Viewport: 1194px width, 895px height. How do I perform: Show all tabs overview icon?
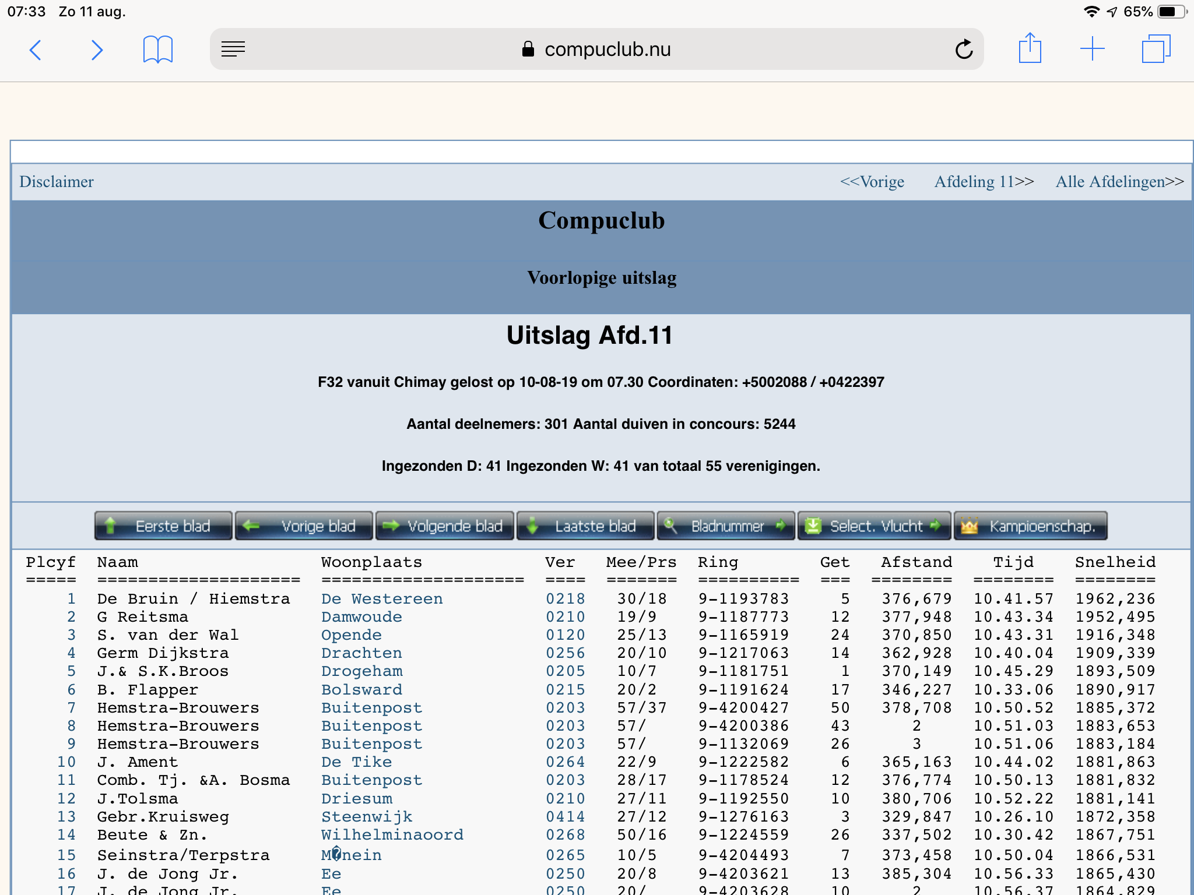click(1156, 49)
